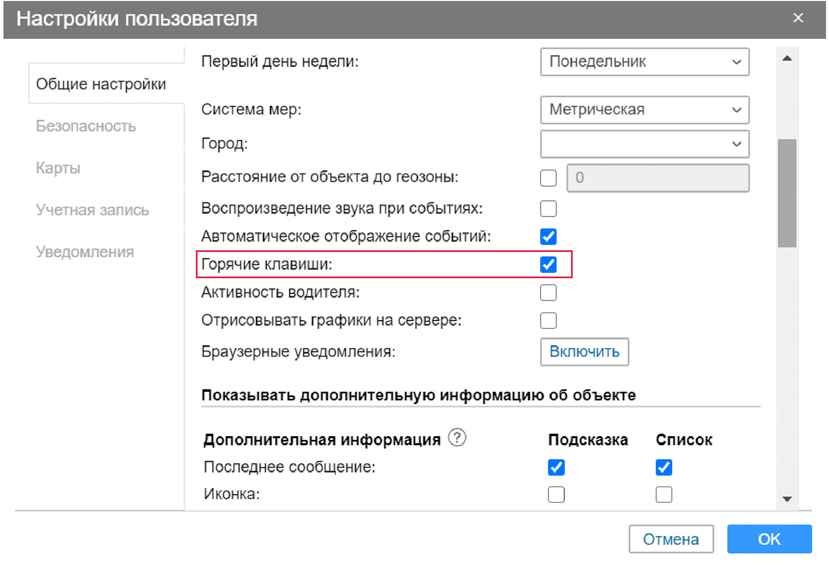Click the scrollbar down arrow

[786, 499]
